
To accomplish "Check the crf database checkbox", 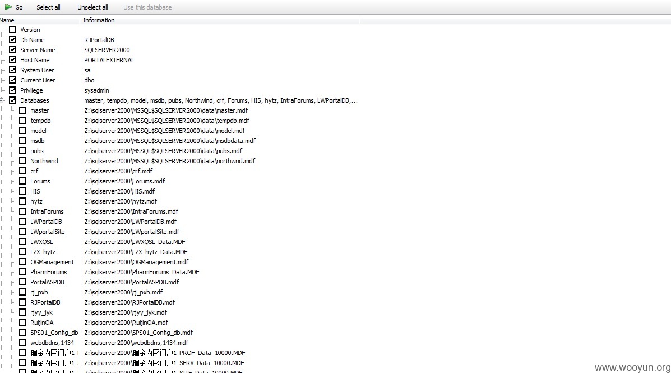I will [x=22, y=171].
